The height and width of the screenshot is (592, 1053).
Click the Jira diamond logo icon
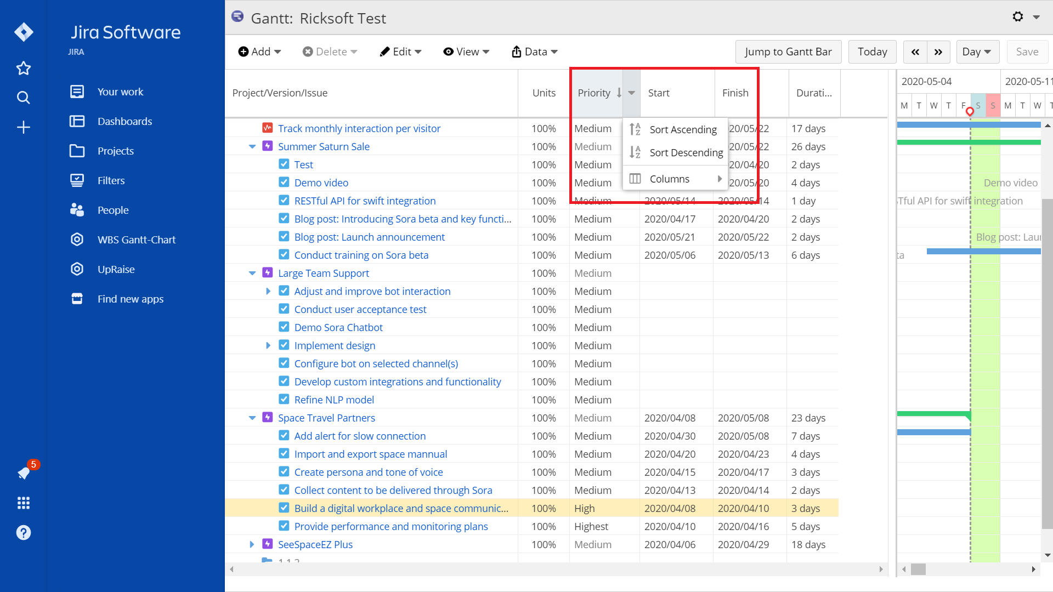tap(24, 32)
